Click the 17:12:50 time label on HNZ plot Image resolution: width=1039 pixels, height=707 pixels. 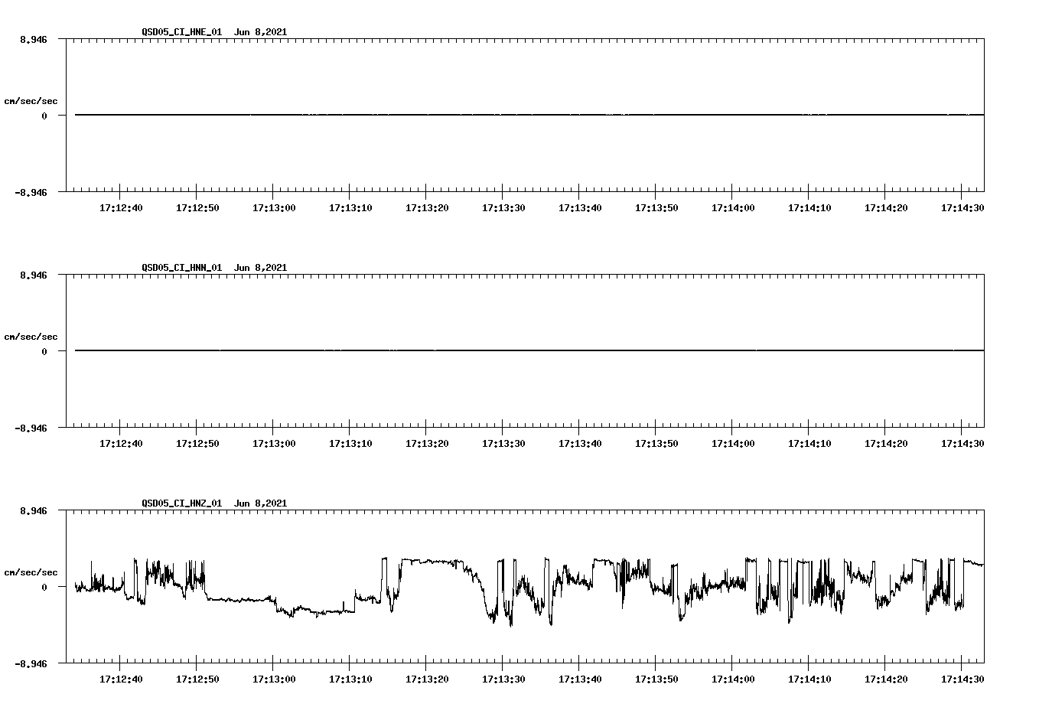click(197, 679)
